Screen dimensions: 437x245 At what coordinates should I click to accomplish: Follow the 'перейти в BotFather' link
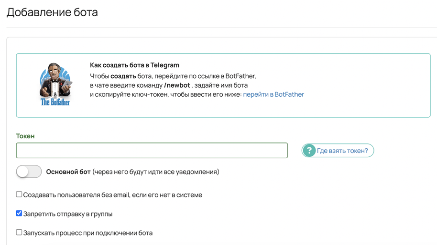(273, 94)
